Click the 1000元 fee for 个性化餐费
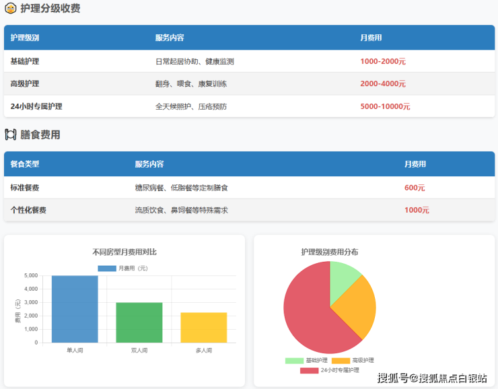Screen dimensions: 498x389 click(417, 210)
